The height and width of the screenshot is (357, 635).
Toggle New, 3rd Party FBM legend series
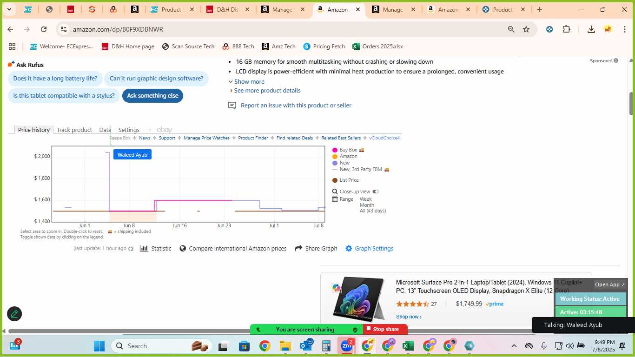click(361, 170)
